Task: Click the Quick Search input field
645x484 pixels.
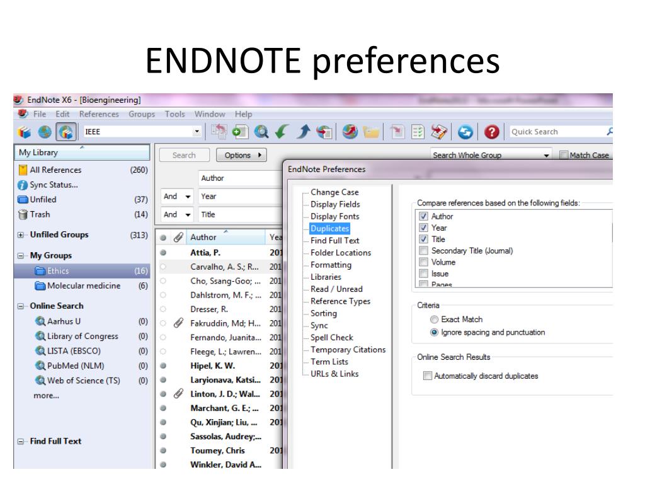Action: pos(557,132)
